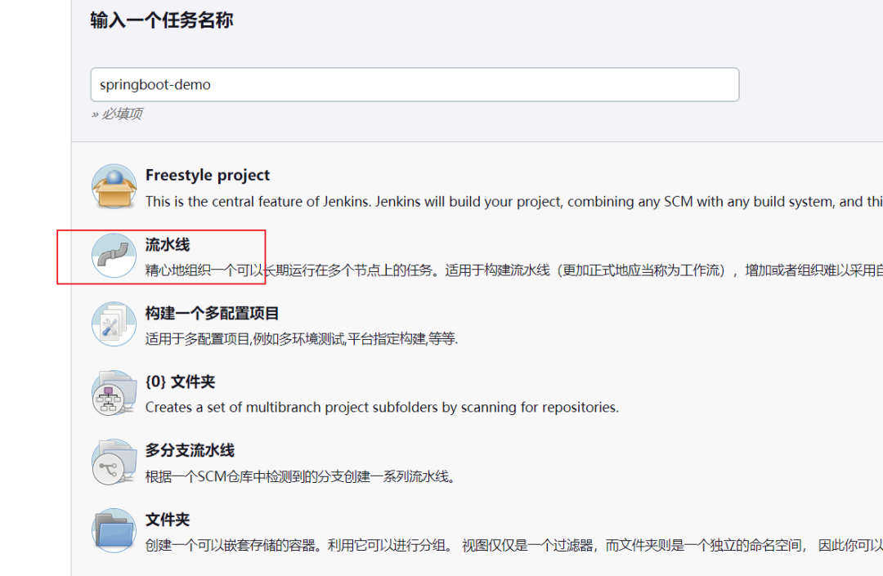The width and height of the screenshot is (883, 576).
Task: Click the 'Creates a set of multibranch project' description
Action: tap(382, 407)
